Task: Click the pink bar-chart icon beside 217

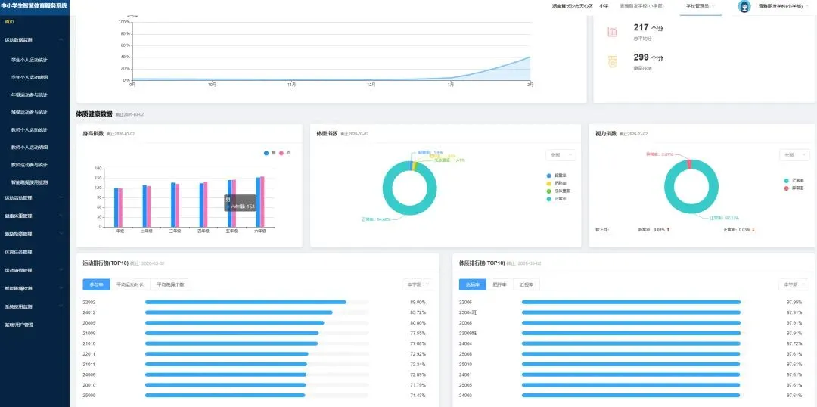Action: pos(612,33)
